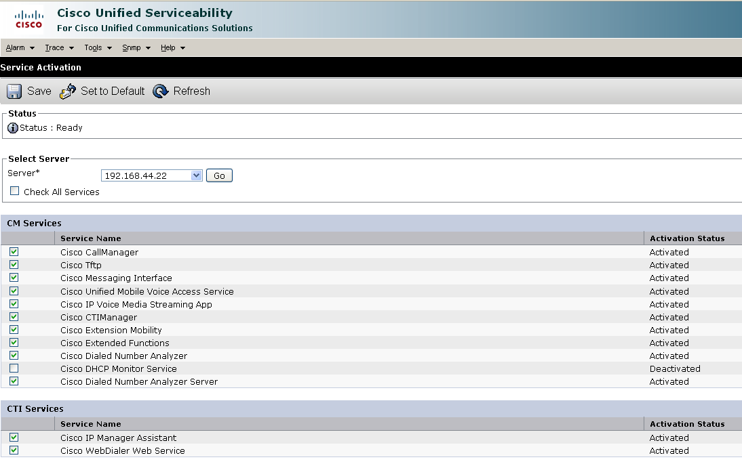Click the Status info icon

pos(13,128)
